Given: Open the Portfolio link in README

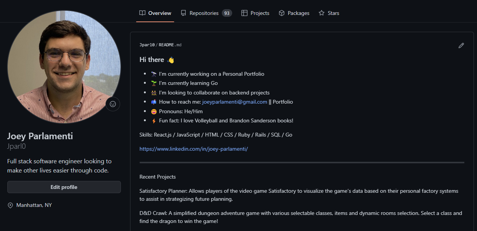Looking at the screenshot, I should coord(283,102).
